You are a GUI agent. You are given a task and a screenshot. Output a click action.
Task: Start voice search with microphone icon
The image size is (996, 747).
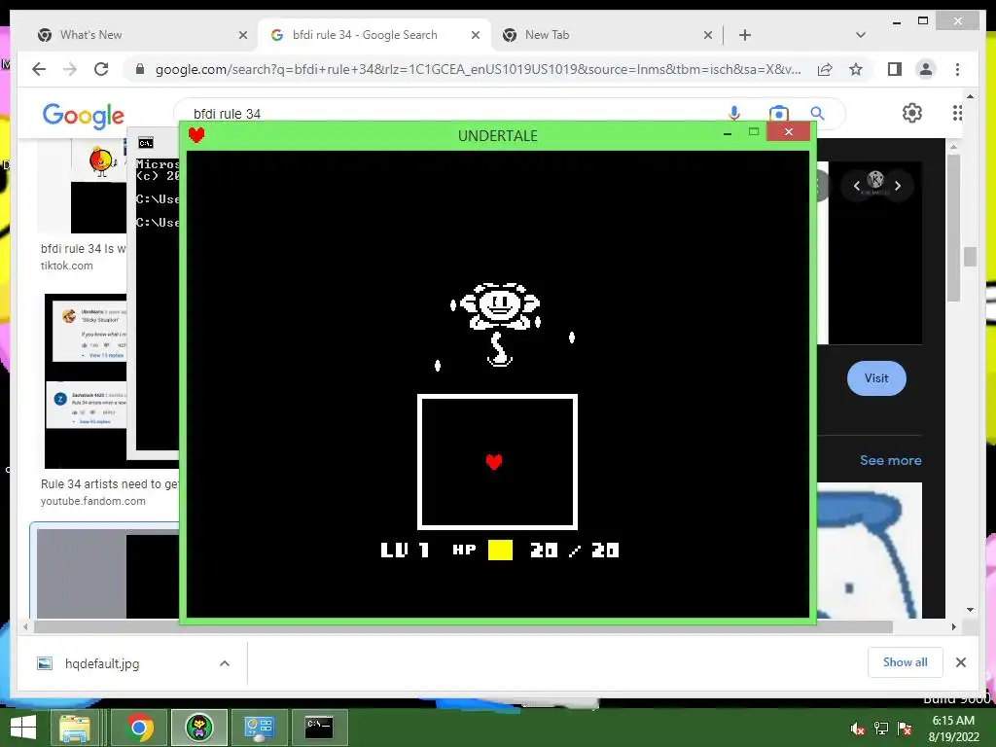pos(734,114)
